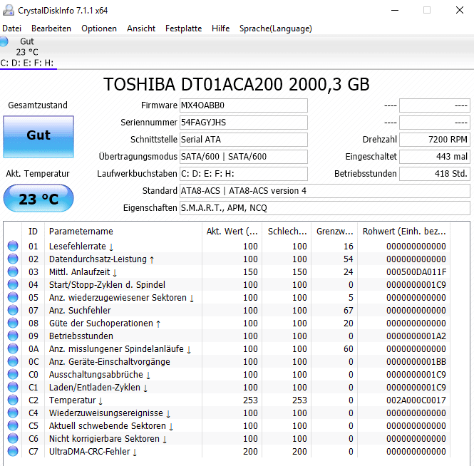Image resolution: width=474 pixels, height=466 pixels.
Task: Minimize the CrystalDiskInfo window
Action: 395,10
